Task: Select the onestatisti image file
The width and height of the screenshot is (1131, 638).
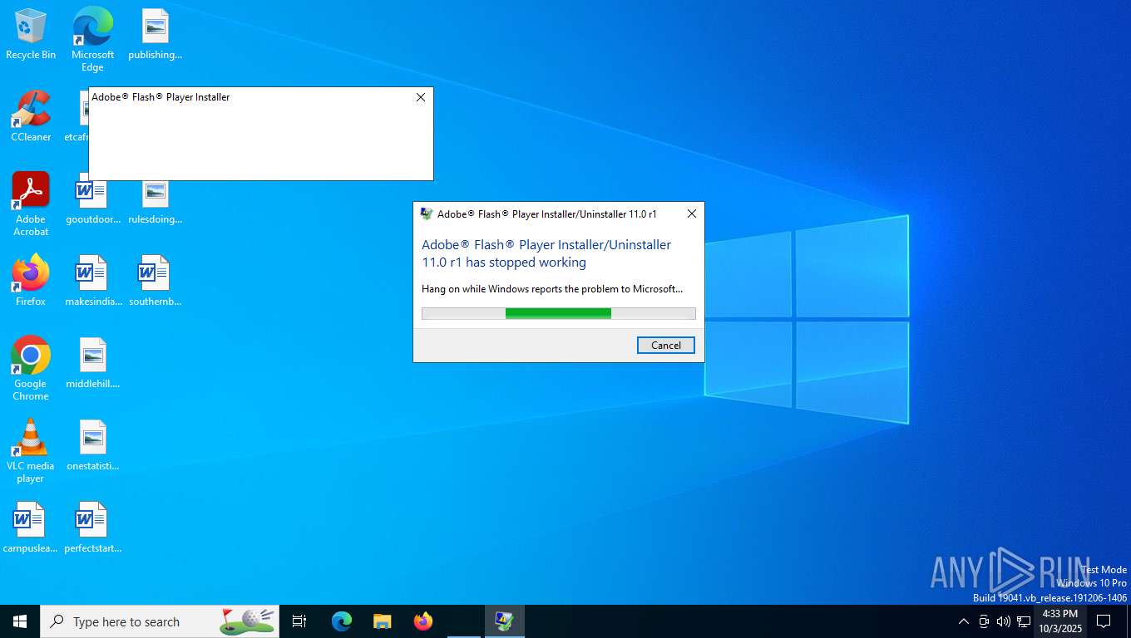Action: pyautogui.click(x=92, y=445)
